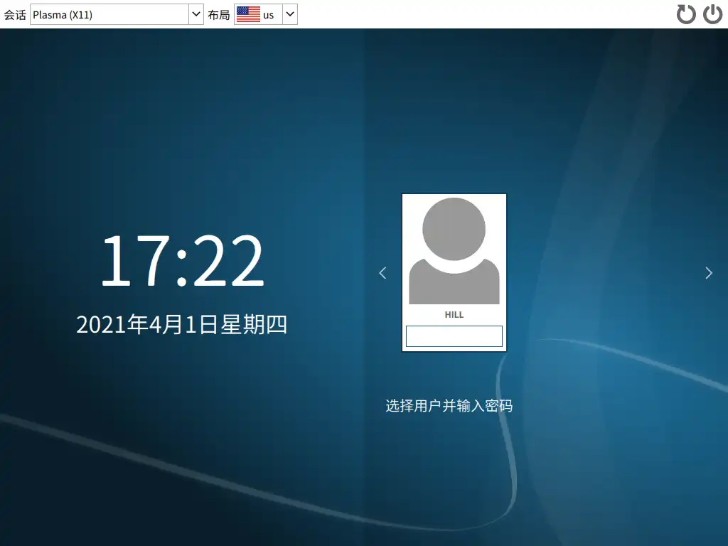728x546 pixels.
Task: Click the 选择用户并输入密码 prompt text
Action: [449, 406]
